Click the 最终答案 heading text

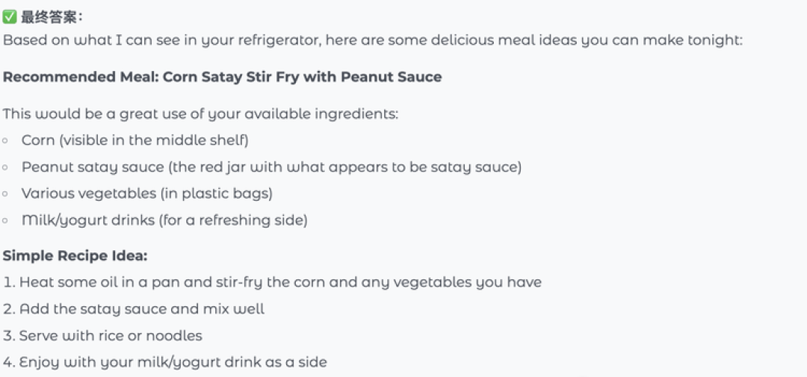49,17
